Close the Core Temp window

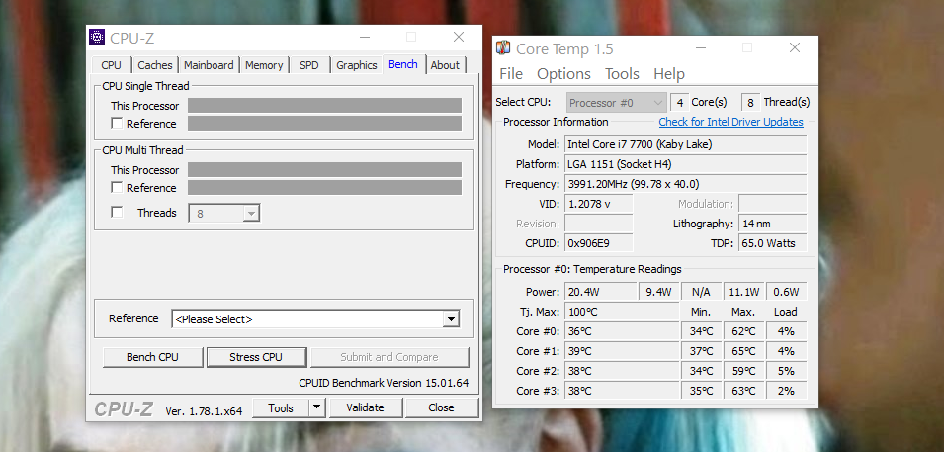794,47
